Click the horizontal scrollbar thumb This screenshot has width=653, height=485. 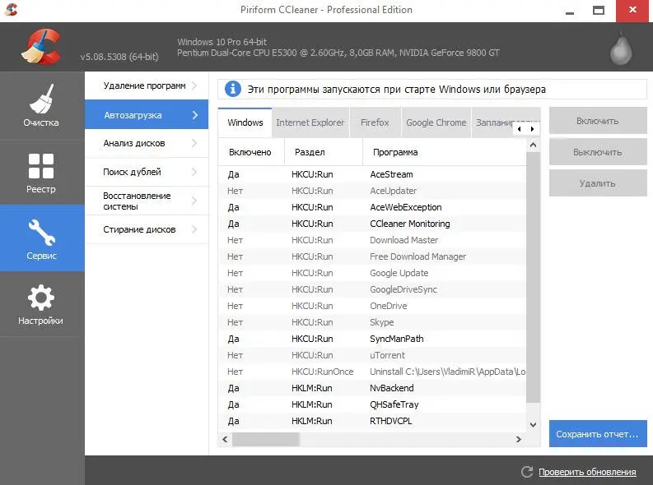click(x=266, y=439)
